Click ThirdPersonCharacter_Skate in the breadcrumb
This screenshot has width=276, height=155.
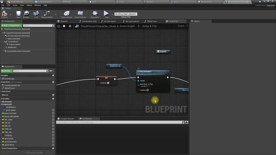[98, 26]
